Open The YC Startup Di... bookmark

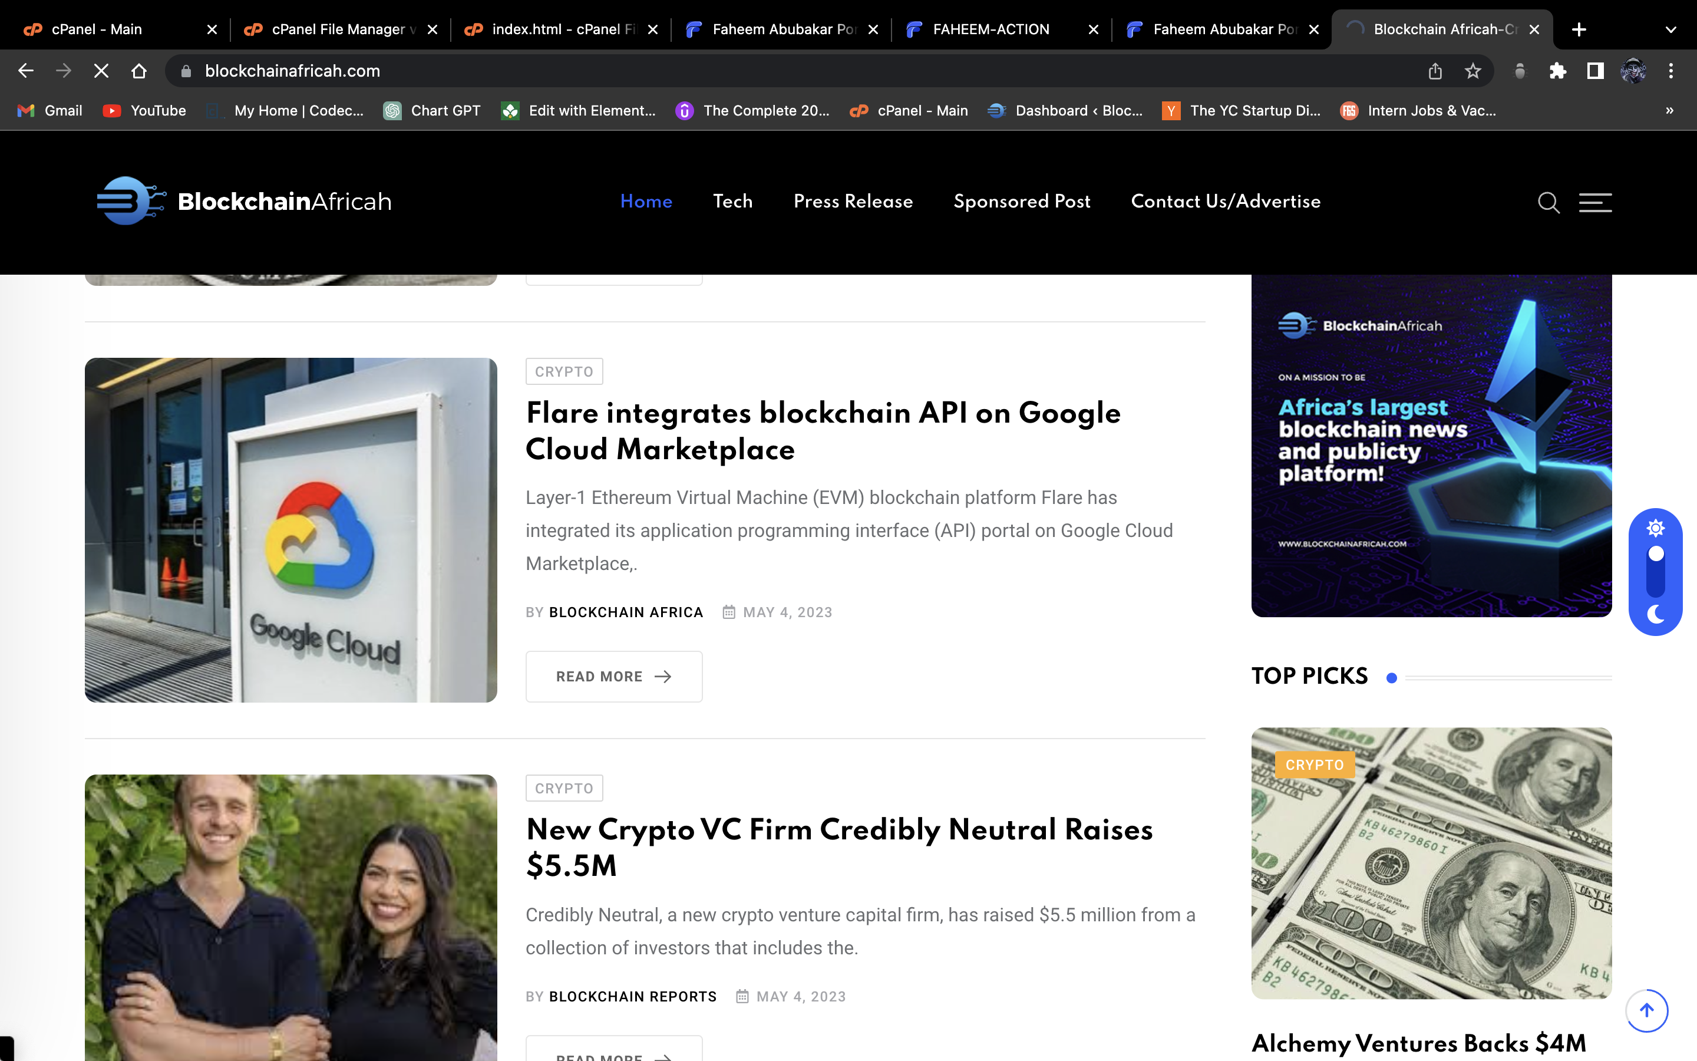click(1241, 111)
